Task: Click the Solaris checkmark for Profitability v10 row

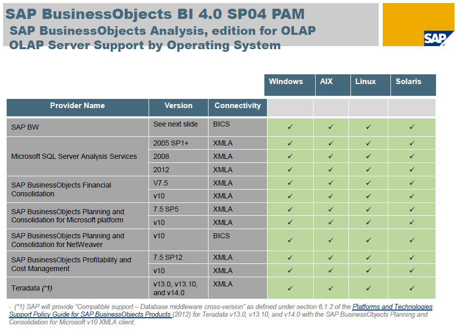Action: (411, 270)
